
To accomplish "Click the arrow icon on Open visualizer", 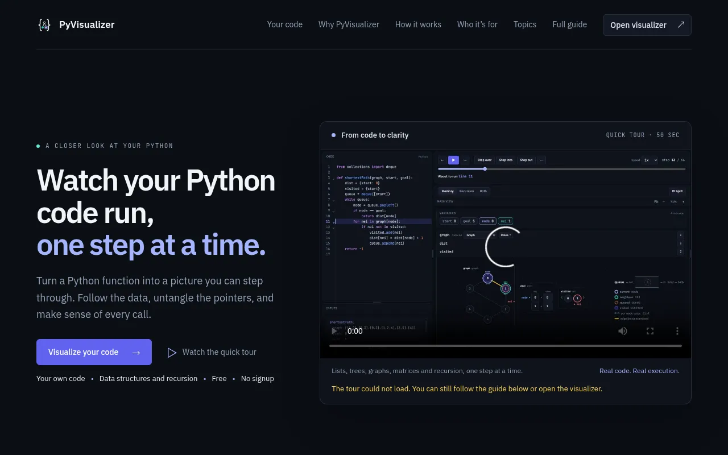I will pos(681,25).
